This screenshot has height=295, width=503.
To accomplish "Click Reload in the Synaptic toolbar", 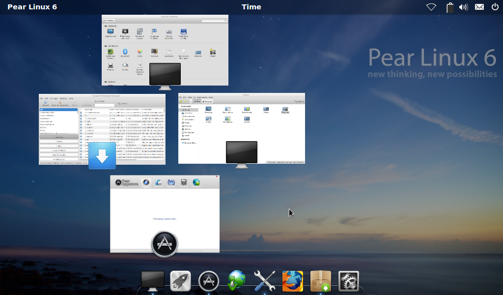I will click(x=46, y=103).
